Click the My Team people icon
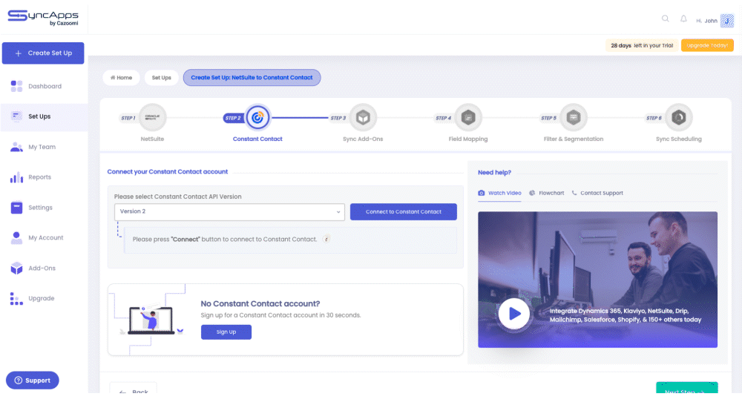Screen dimensions: 742x402 pyautogui.click(x=16, y=147)
